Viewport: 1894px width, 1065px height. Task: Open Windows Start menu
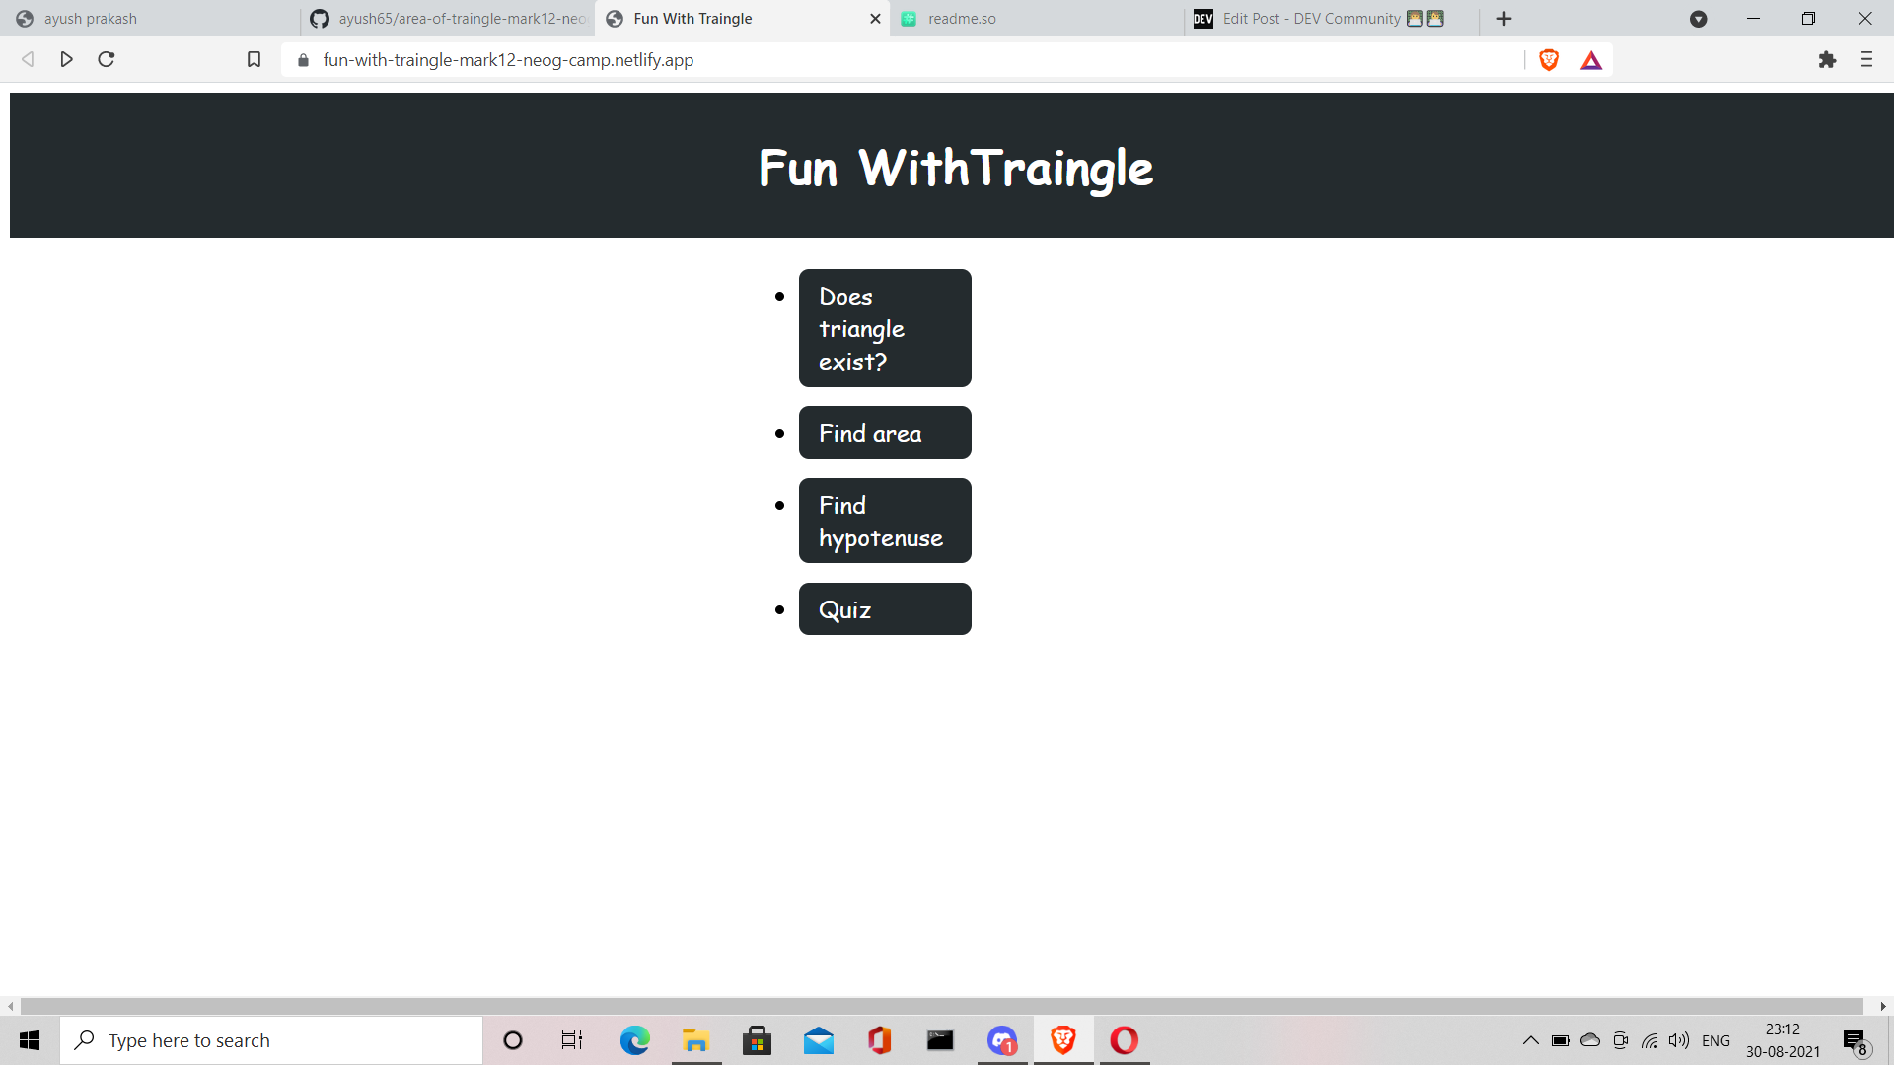pos(30,1040)
